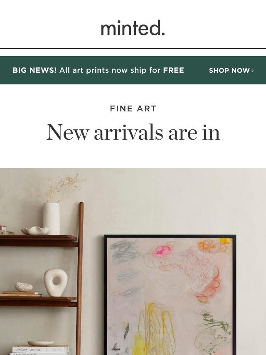The width and height of the screenshot is (266, 355).
Task: Click the scalloped white bowl on the shelf
Action: point(35,231)
